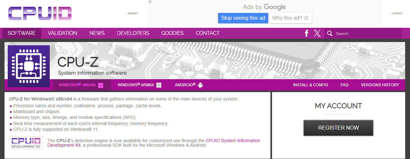Click the Android robot icon
This screenshot has height=159, width=410.
click(x=200, y=85)
